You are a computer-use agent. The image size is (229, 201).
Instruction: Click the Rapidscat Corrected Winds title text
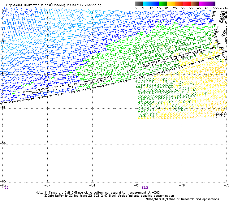pos(54,5)
